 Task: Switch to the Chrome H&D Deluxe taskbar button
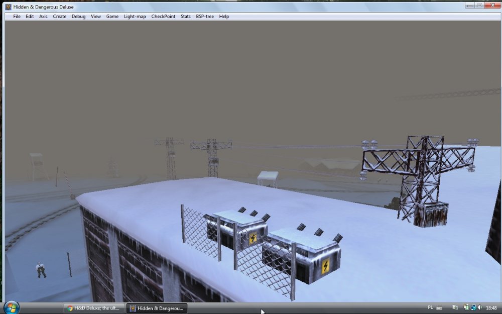93,308
